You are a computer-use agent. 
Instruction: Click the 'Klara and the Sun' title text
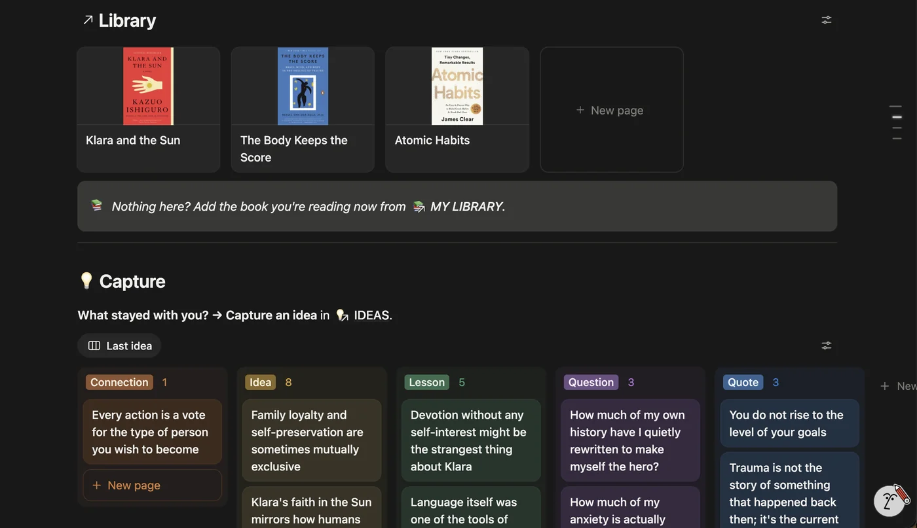click(133, 140)
